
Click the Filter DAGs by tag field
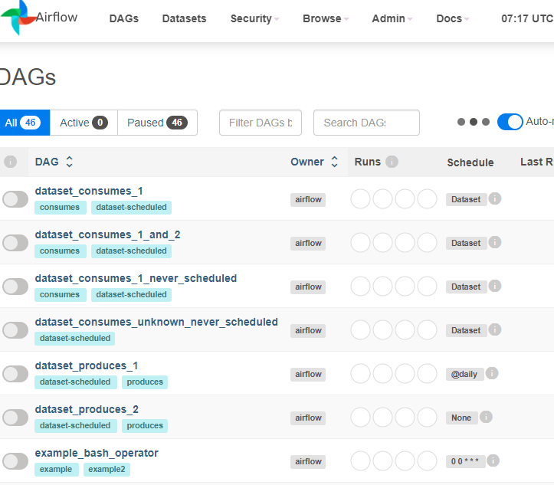[x=261, y=123]
